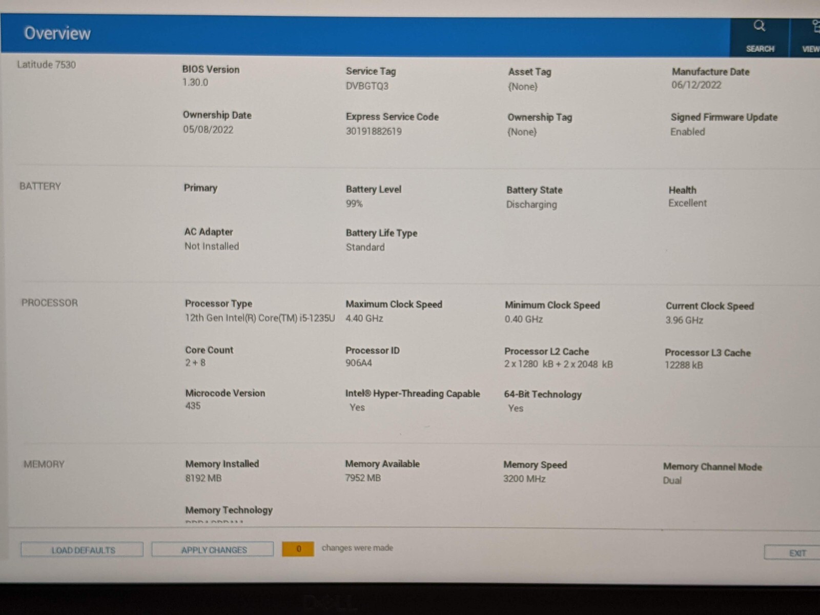
Task: Select Memory Speed 3200 MHz
Action: click(x=524, y=479)
